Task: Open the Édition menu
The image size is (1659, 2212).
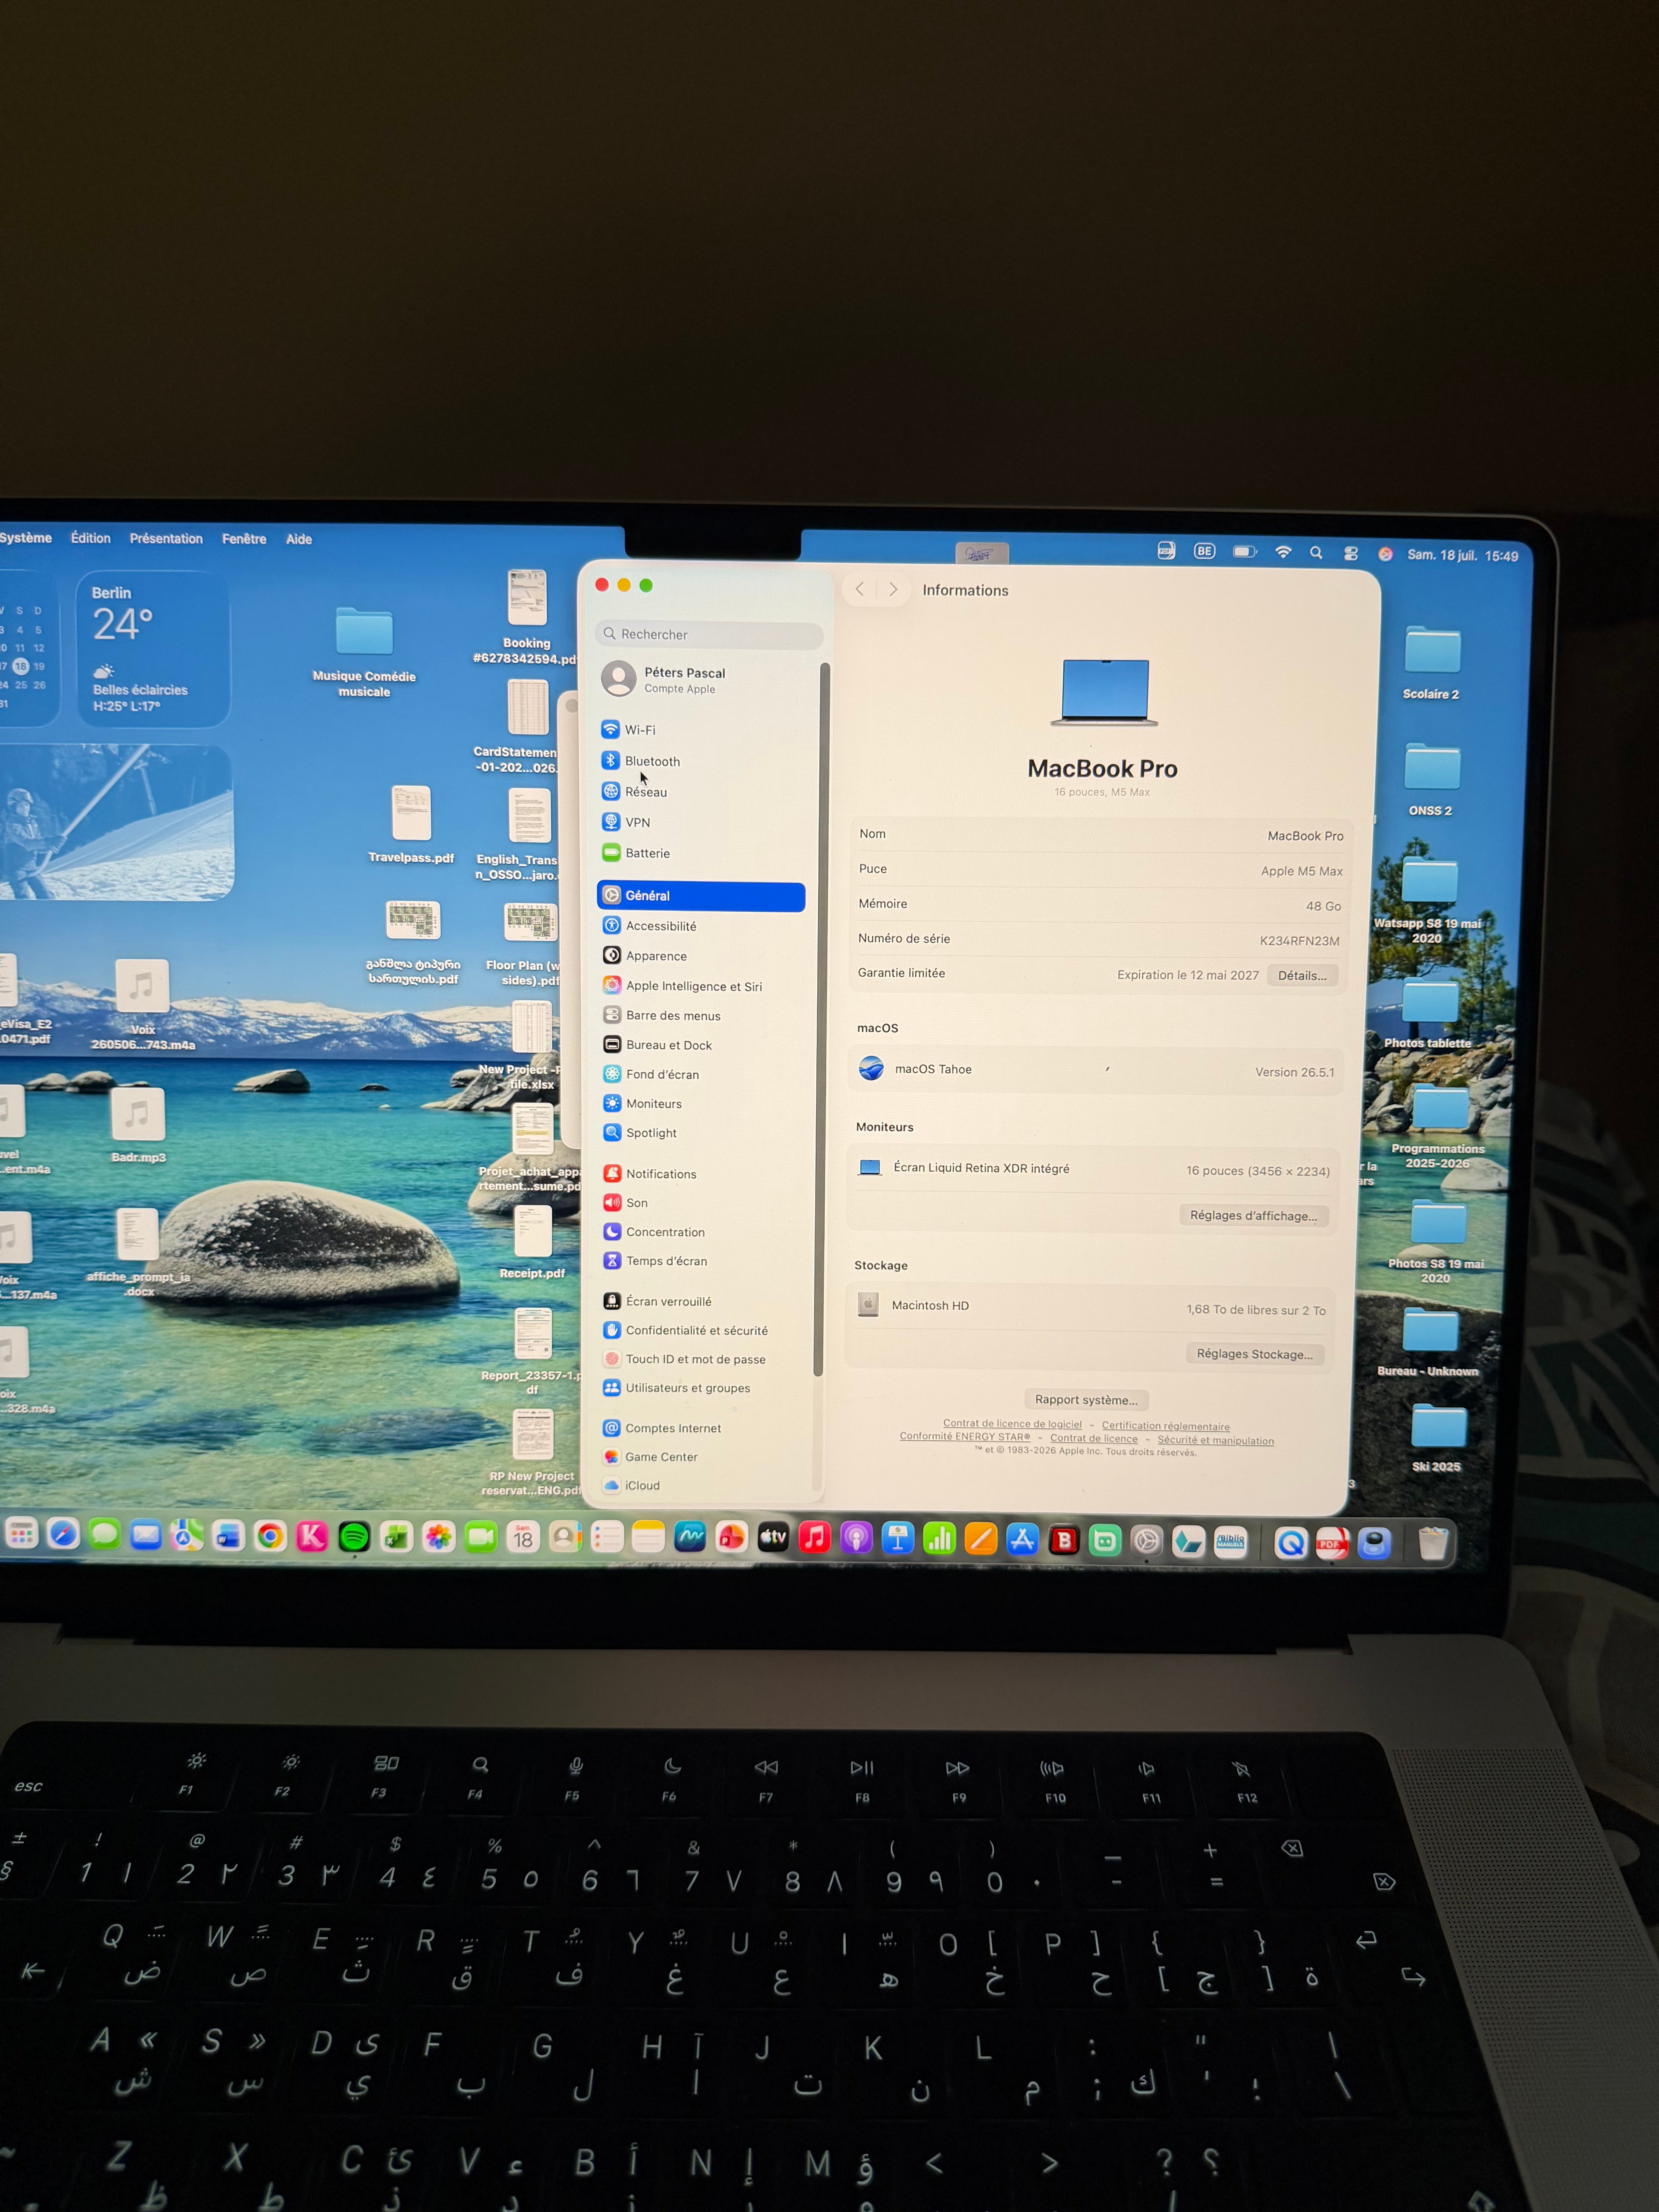Action: [91, 538]
